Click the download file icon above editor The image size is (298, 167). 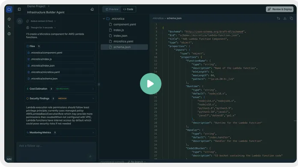pyautogui.click(x=285, y=18)
